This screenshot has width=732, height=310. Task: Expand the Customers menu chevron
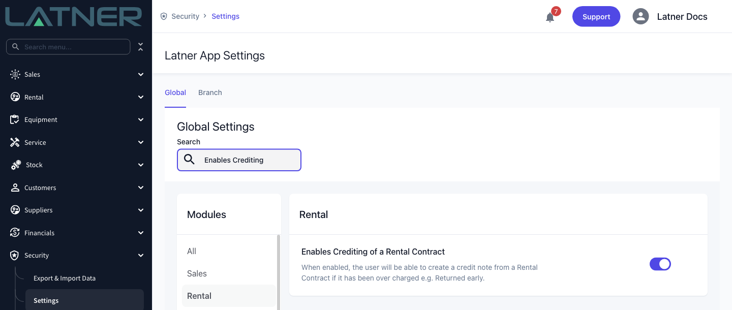(x=141, y=188)
